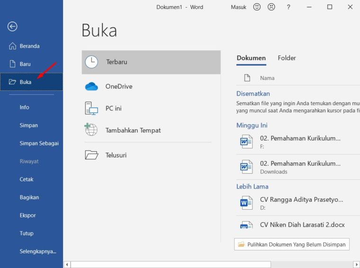Click Word icon of CV Rangga Aditya Prasetyo

pyautogui.click(x=246, y=203)
